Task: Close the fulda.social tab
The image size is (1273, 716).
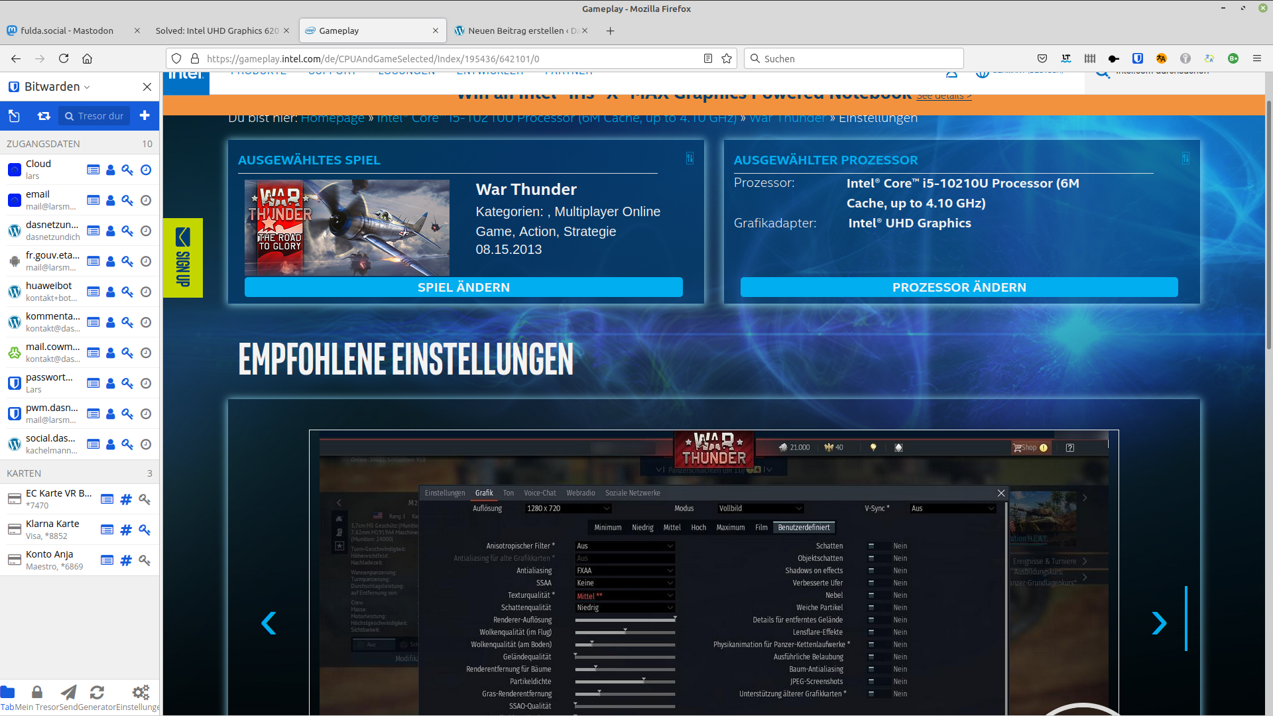Action: tap(137, 30)
